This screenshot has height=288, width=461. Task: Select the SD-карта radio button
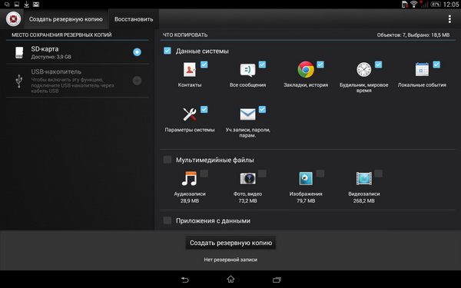pos(137,52)
